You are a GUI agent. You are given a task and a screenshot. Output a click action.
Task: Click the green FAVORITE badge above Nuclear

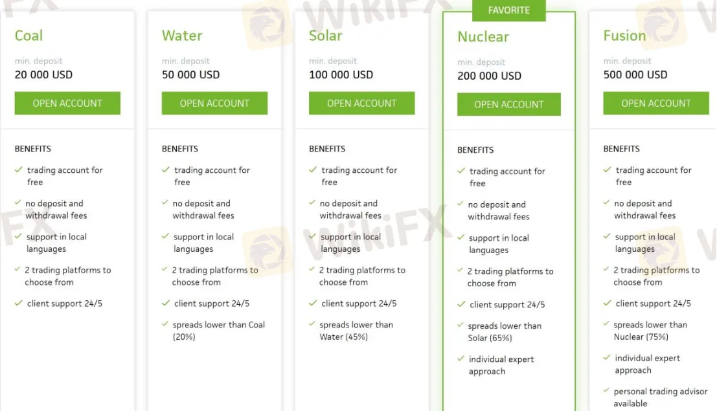click(x=508, y=10)
